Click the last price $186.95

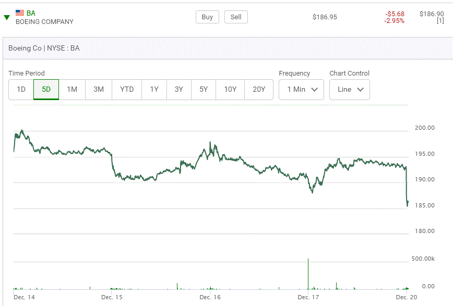pos(325,17)
